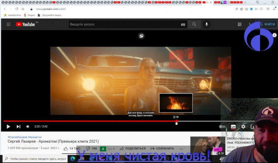278x163 pixels.
Task: Open the browser downloads icon
Action: (274, 9)
